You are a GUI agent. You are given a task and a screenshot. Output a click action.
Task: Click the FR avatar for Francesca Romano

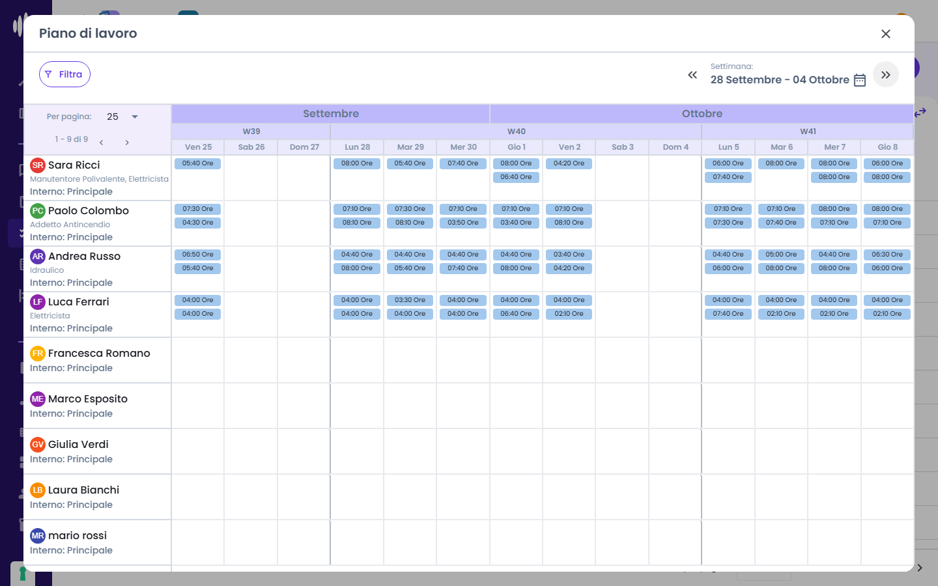(x=38, y=353)
